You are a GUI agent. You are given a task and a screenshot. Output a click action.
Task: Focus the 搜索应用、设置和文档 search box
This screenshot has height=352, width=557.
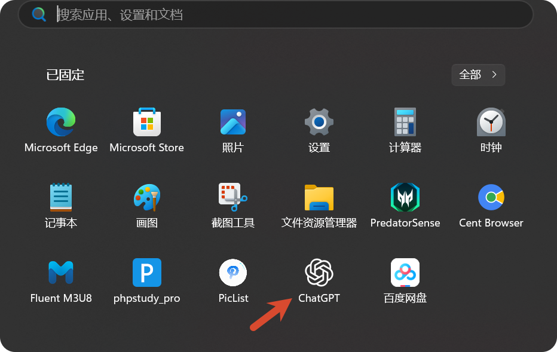pyautogui.click(x=276, y=14)
